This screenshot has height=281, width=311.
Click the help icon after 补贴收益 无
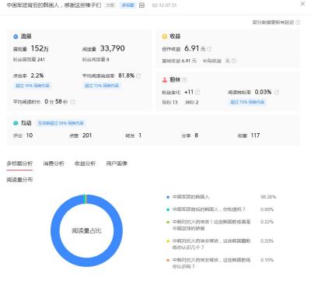coord(234,61)
